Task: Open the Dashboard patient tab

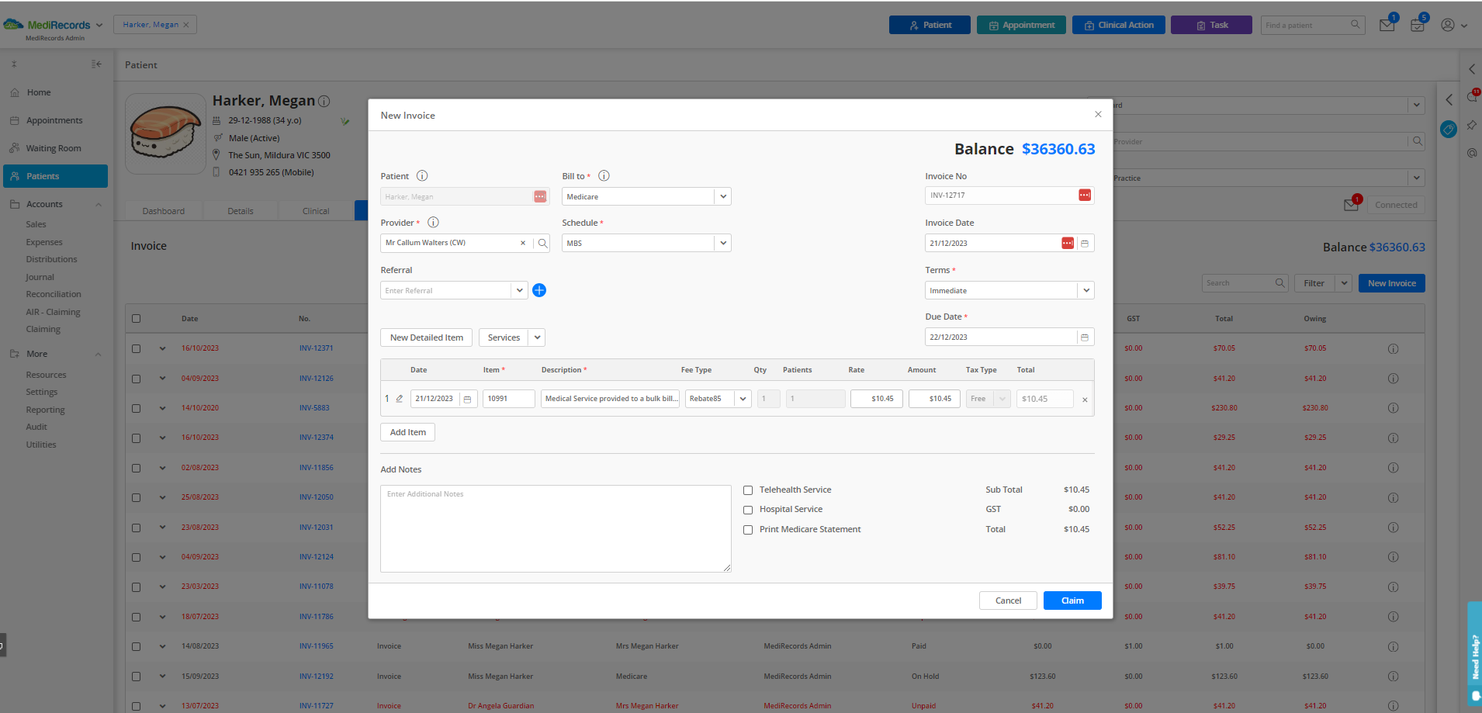Action: pos(164,211)
